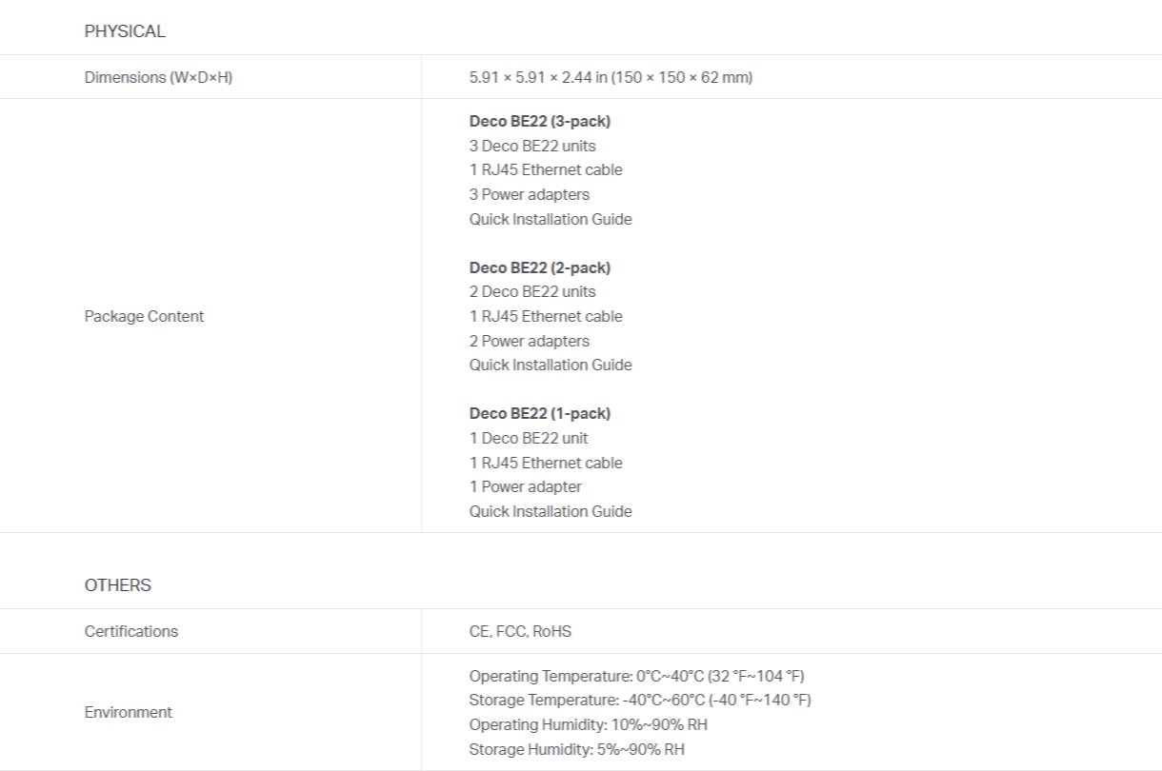The image size is (1162, 771).
Task: Click the Storage Temperature line
Action: 640,701
